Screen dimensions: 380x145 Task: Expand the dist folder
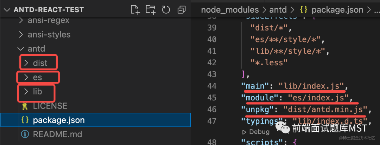click(x=26, y=63)
